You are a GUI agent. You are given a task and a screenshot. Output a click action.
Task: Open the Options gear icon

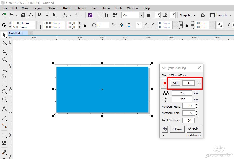[x=203, y=15]
